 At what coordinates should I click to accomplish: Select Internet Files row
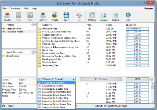click(94, 44)
